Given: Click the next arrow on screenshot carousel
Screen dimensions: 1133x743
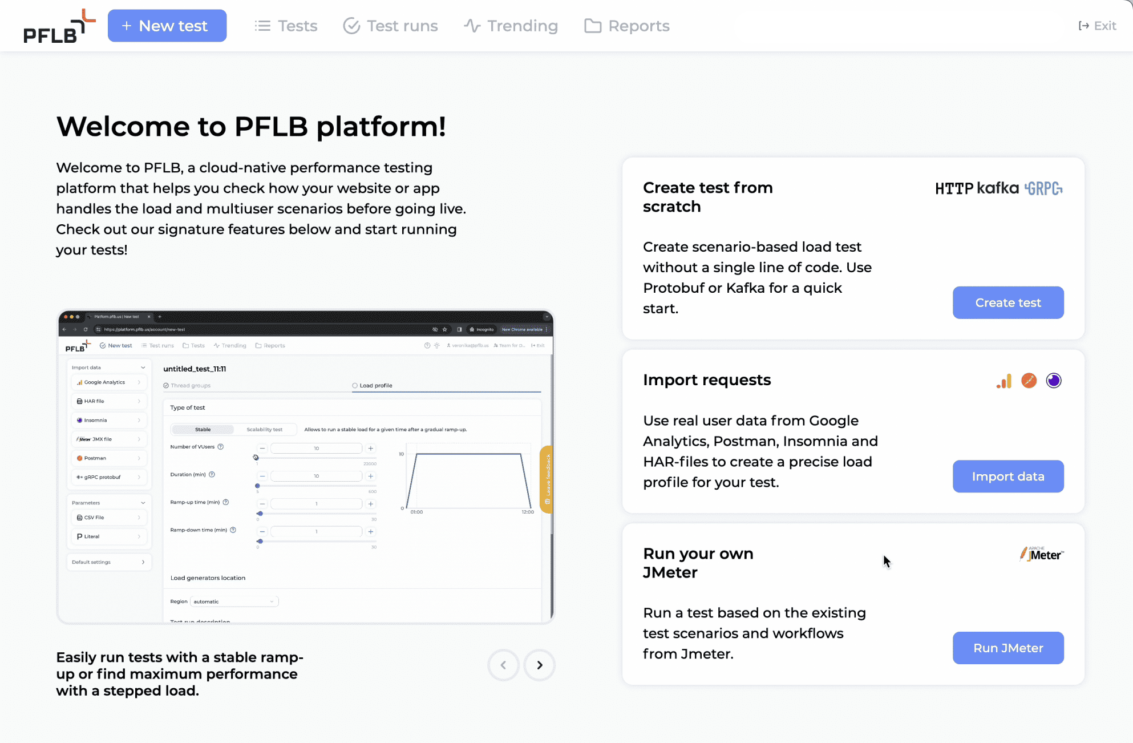Looking at the screenshot, I should click(539, 663).
